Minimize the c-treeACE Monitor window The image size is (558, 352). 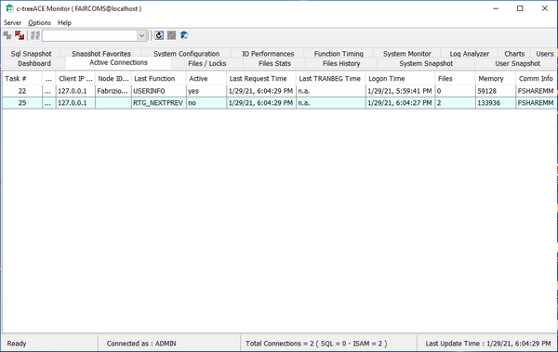tap(496, 8)
